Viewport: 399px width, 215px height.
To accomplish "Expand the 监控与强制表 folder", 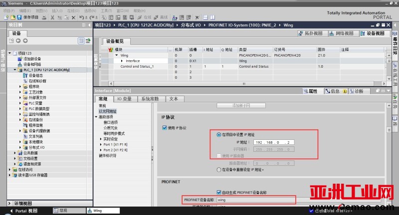I will pos(20,114).
